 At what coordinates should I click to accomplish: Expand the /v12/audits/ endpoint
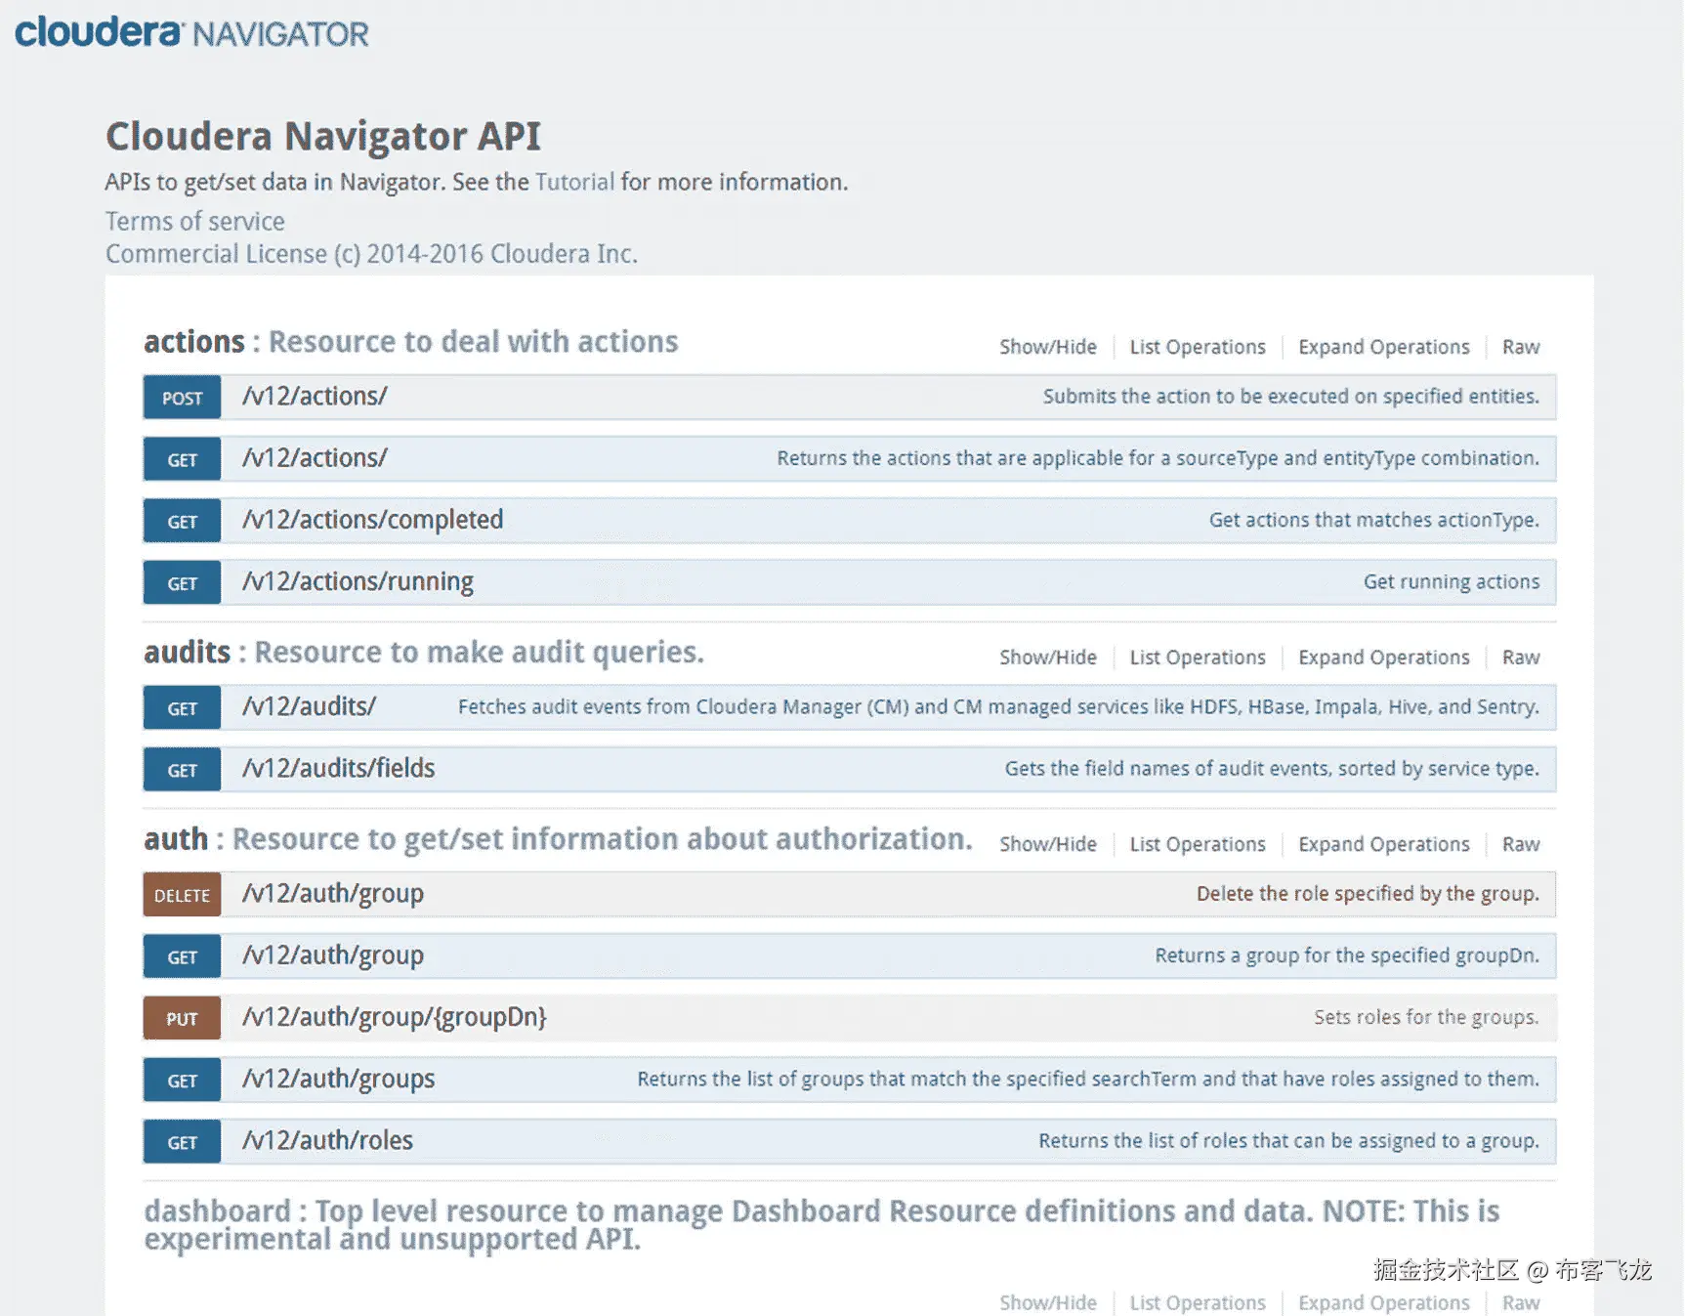click(x=308, y=706)
